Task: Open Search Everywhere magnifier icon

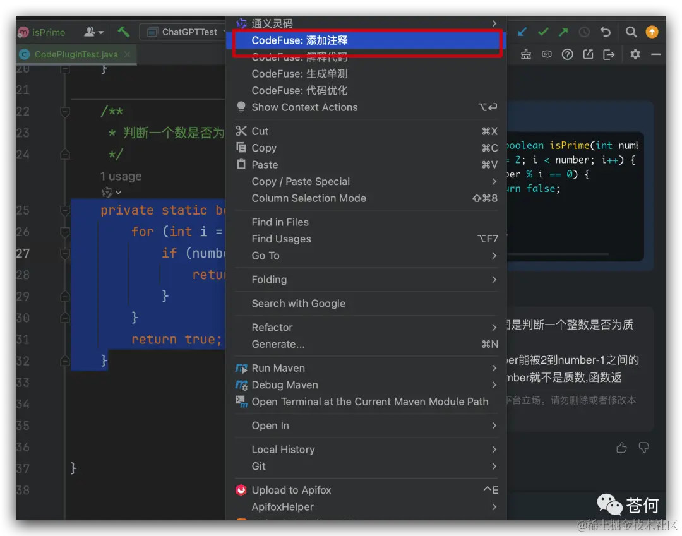Action: [x=631, y=32]
